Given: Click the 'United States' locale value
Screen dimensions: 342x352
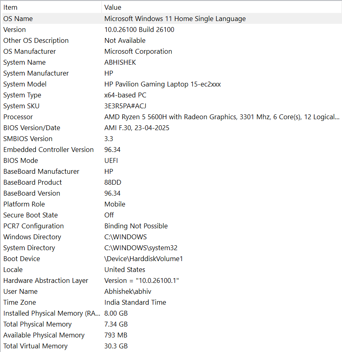Looking at the screenshot, I should (x=125, y=270).
